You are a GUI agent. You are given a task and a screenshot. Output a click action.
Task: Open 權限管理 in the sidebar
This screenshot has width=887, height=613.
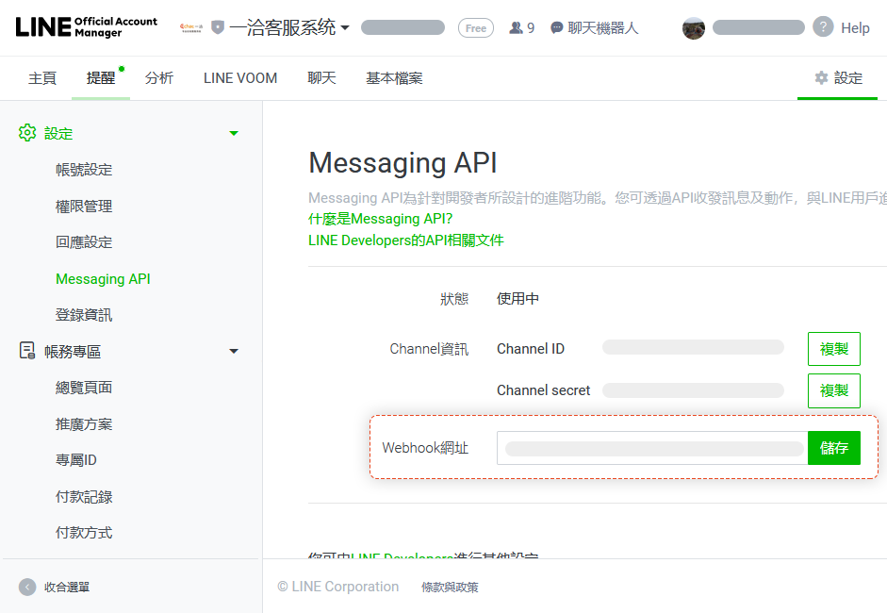pyautogui.click(x=84, y=206)
